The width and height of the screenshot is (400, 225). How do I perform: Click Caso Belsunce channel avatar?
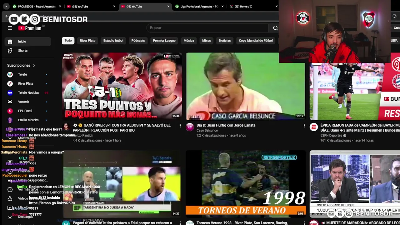point(190,127)
